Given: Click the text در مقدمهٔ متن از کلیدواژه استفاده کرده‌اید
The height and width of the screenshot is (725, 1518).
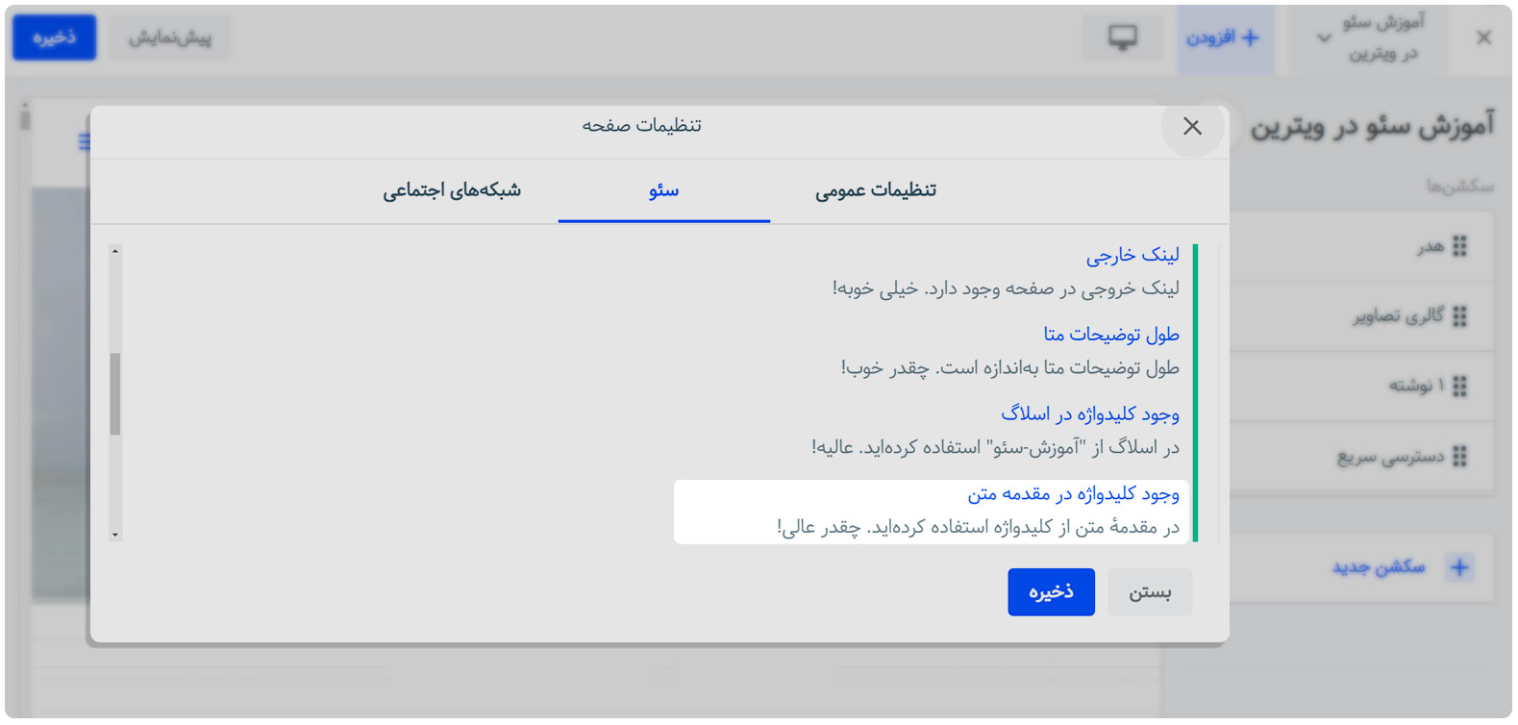Looking at the screenshot, I should coord(1025,528).
